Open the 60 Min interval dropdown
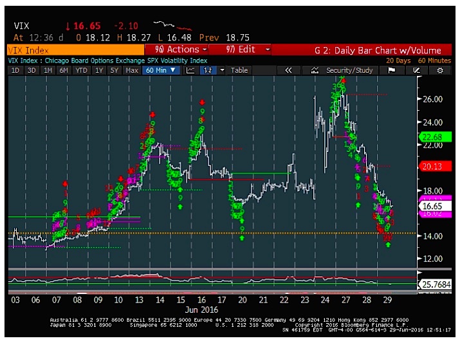The height and width of the screenshot is (343, 460). pos(161,70)
